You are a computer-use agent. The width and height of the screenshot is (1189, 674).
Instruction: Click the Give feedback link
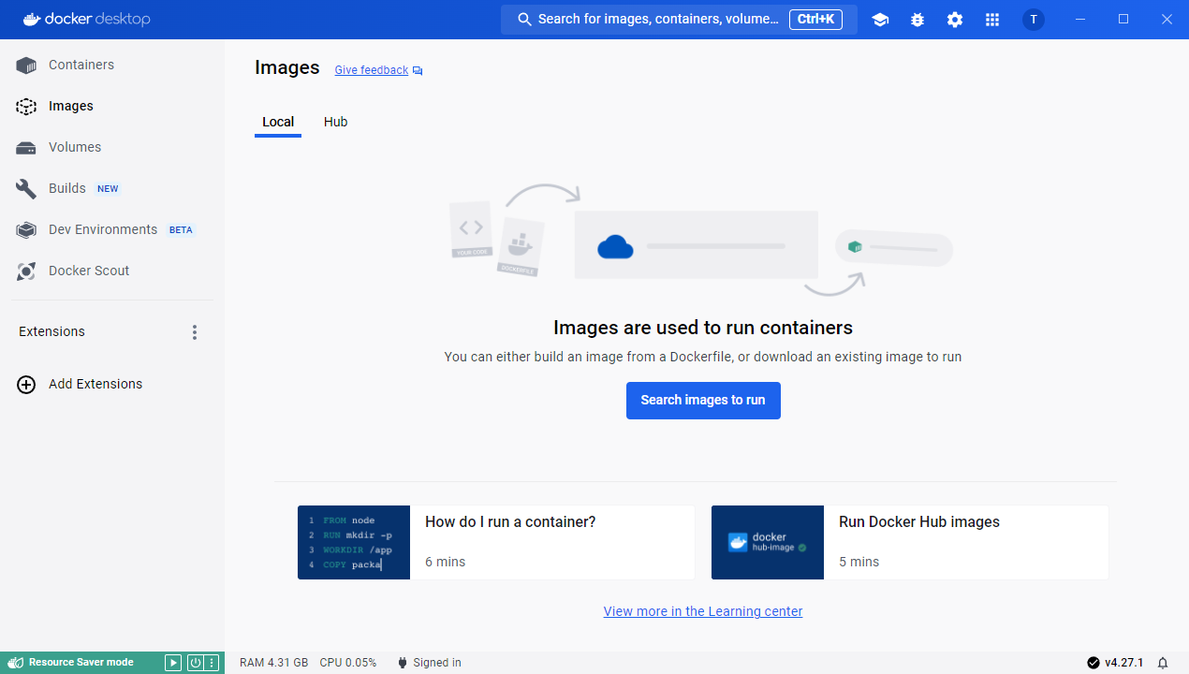pyautogui.click(x=372, y=70)
